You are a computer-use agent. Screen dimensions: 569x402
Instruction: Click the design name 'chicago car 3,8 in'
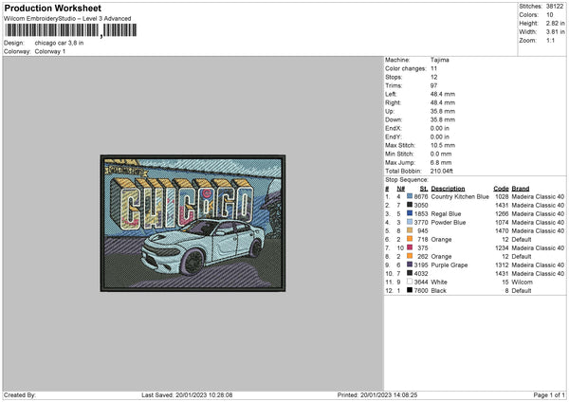click(x=59, y=43)
